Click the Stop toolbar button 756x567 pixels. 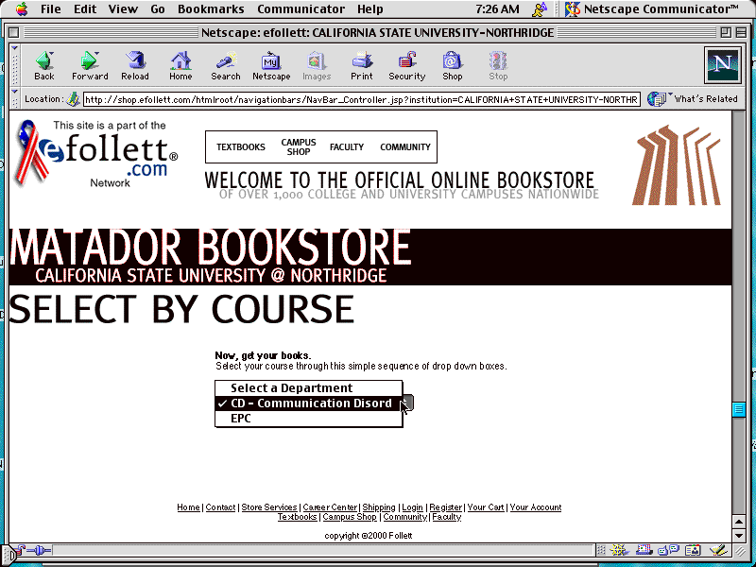click(x=498, y=65)
